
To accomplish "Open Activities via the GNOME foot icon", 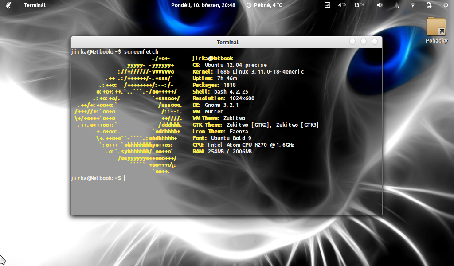I will coord(8,5).
